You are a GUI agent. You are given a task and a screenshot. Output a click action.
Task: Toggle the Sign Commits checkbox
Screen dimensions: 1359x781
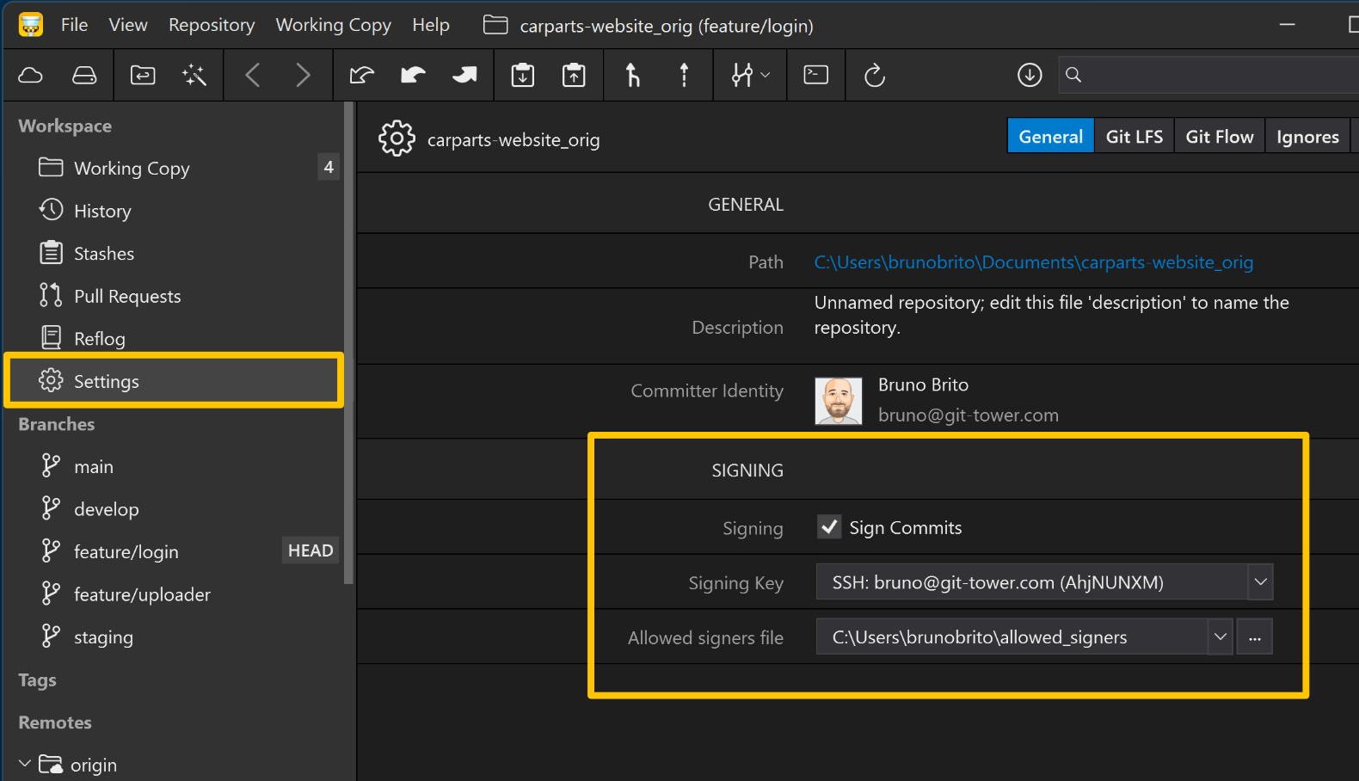(829, 527)
